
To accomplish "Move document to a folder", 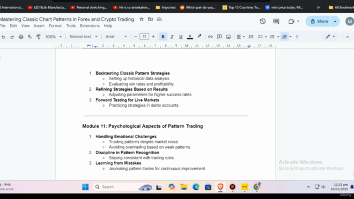I will (150, 19).
